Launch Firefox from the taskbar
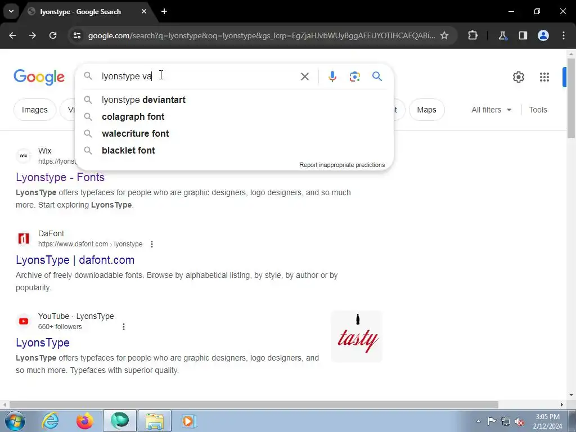The image size is (576, 432). coord(85,421)
